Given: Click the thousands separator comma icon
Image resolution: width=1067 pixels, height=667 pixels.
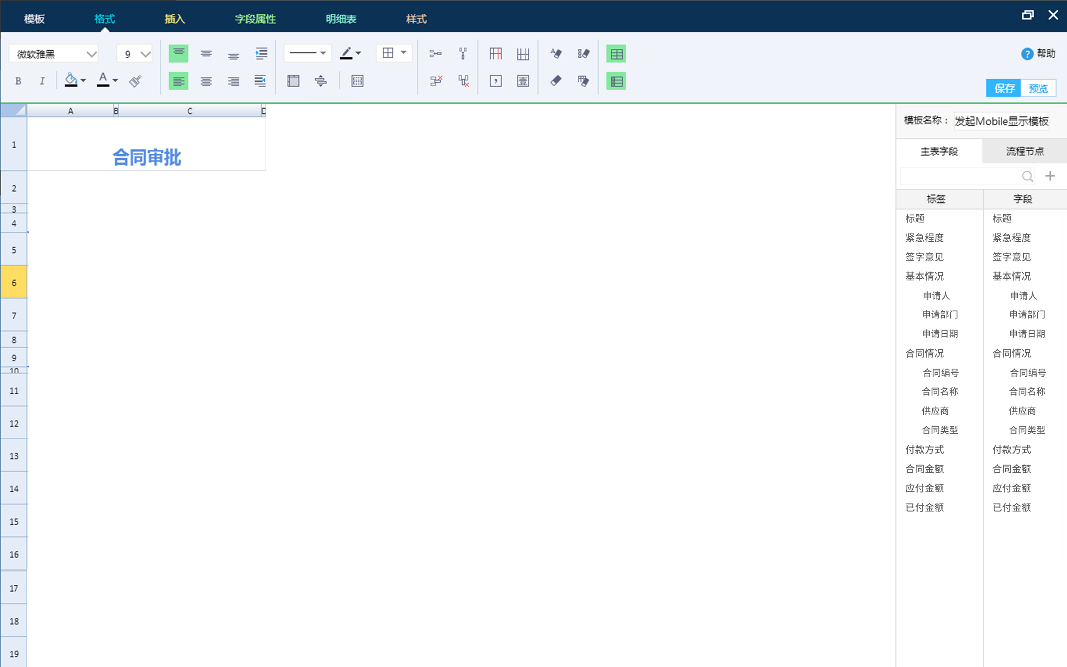Looking at the screenshot, I should point(496,81).
